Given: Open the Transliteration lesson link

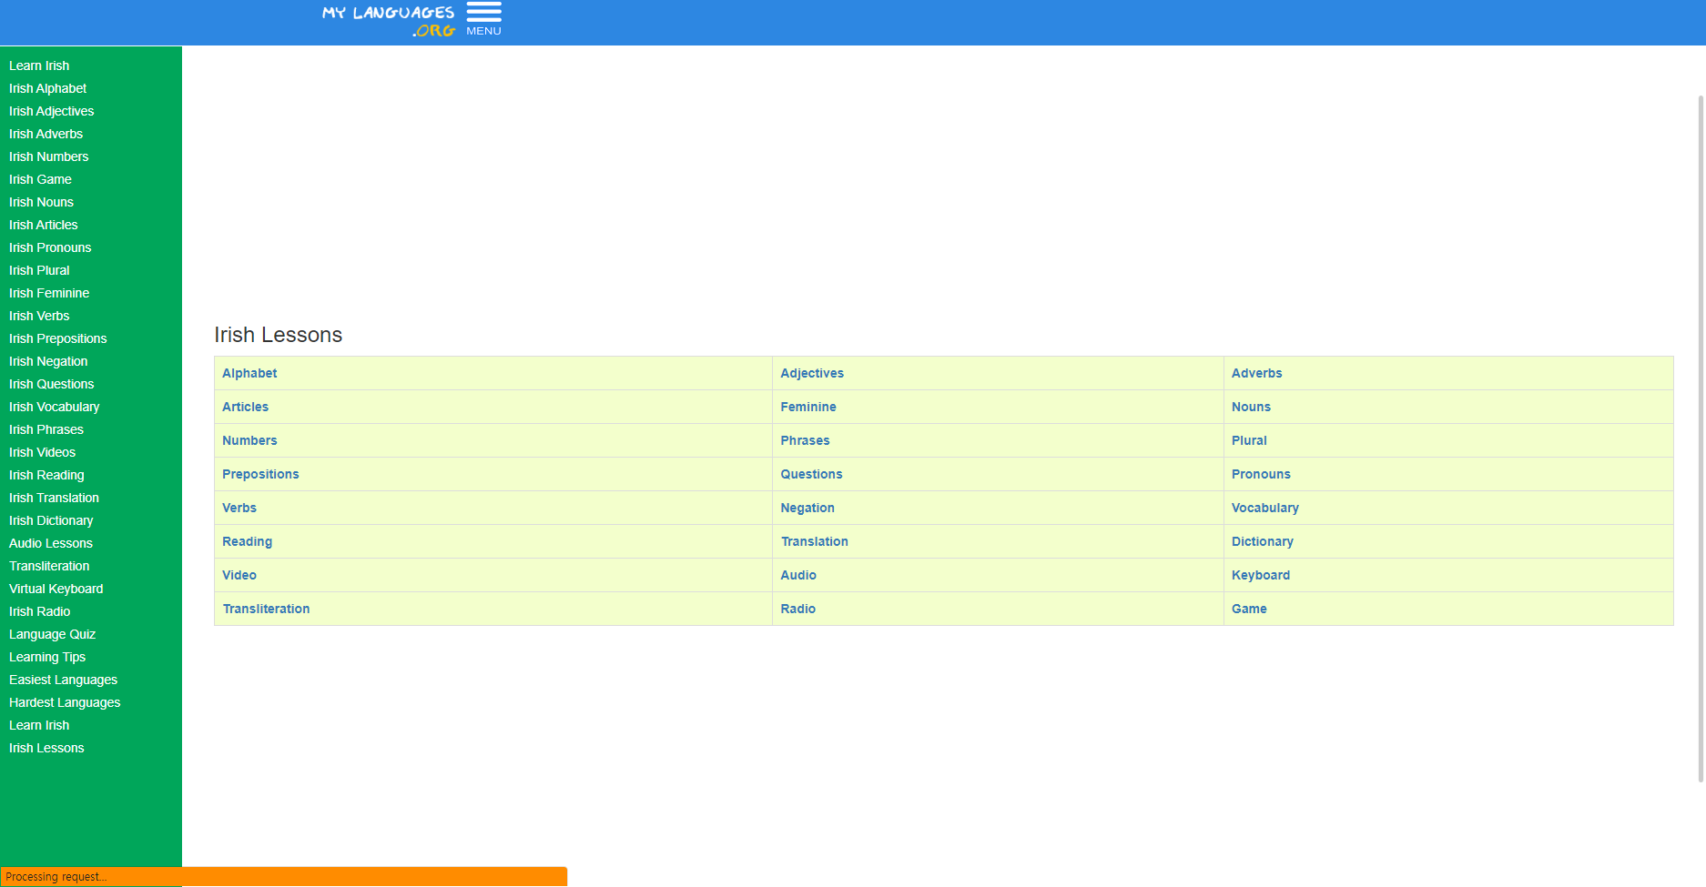Looking at the screenshot, I should (x=266, y=609).
